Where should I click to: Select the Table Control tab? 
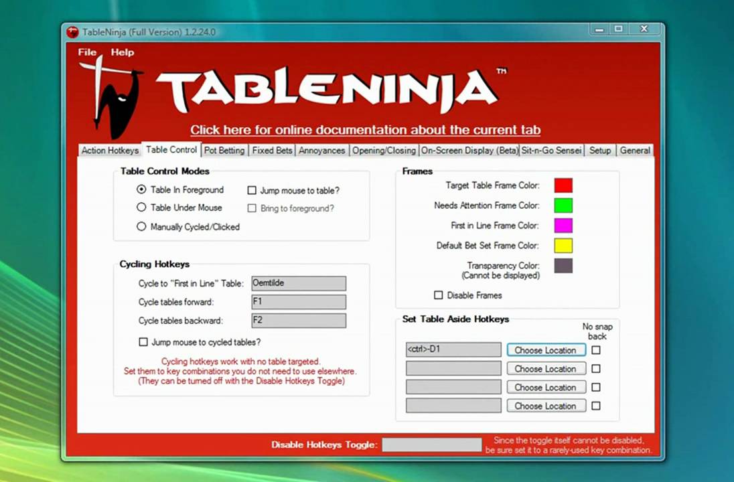tap(171, 149)
